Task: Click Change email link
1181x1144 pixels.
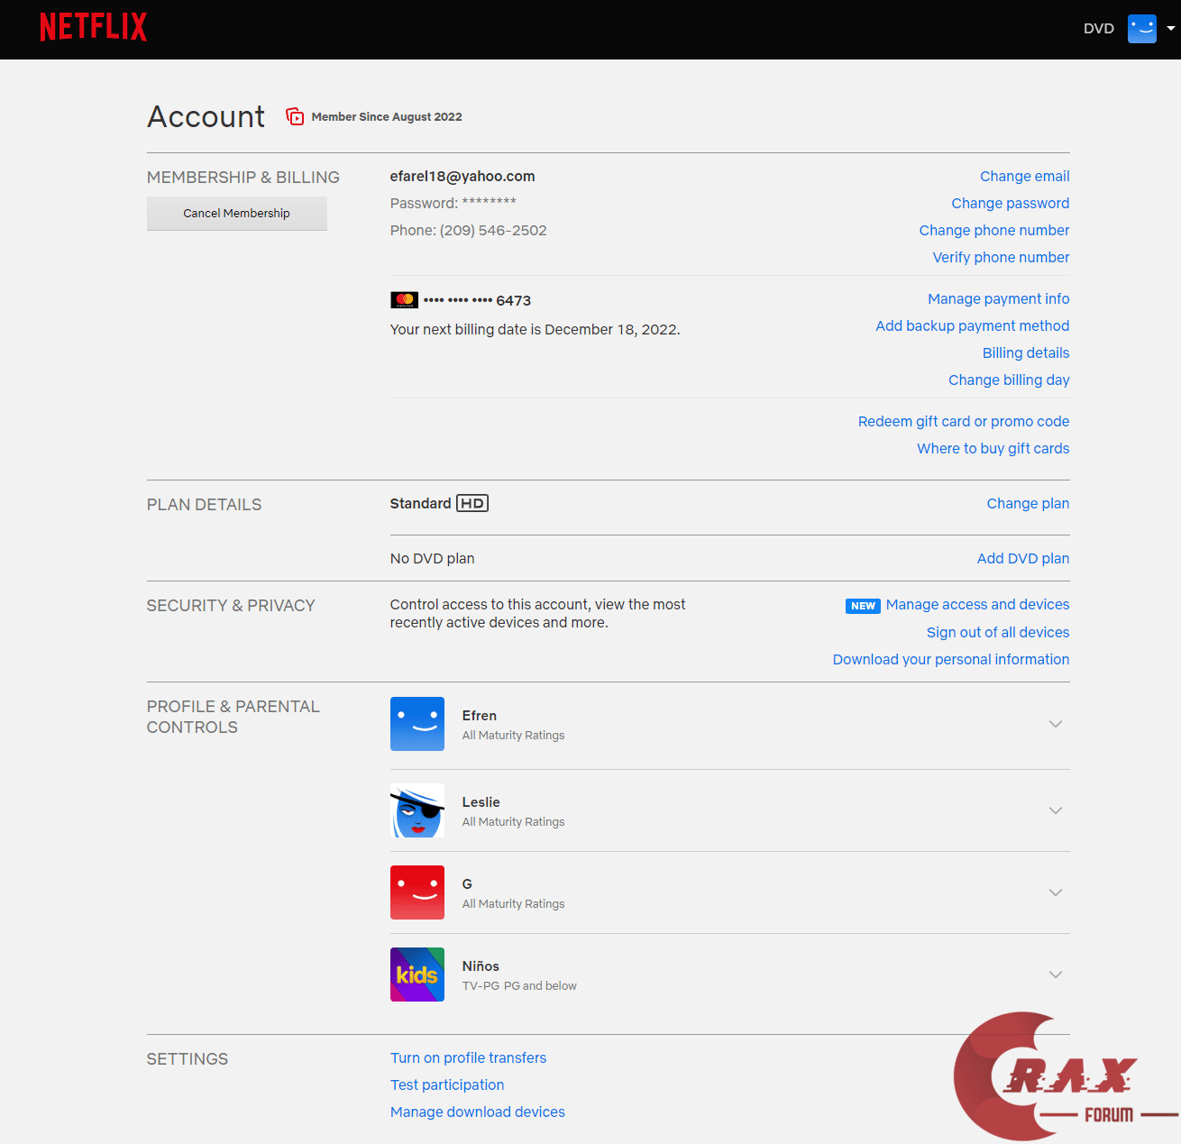Action: pos(1025,177)
